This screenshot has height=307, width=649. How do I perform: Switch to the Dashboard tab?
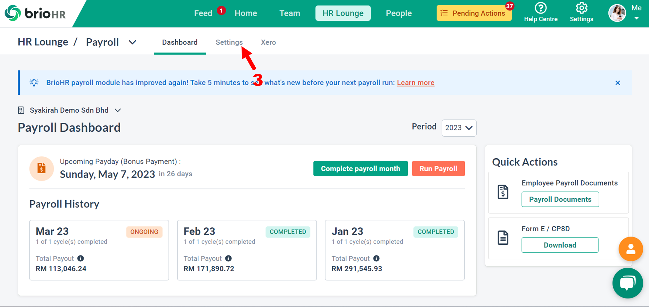pos(180,42)
